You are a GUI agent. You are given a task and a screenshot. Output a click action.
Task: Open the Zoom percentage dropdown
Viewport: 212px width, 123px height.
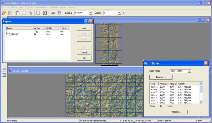pos(119,13)
